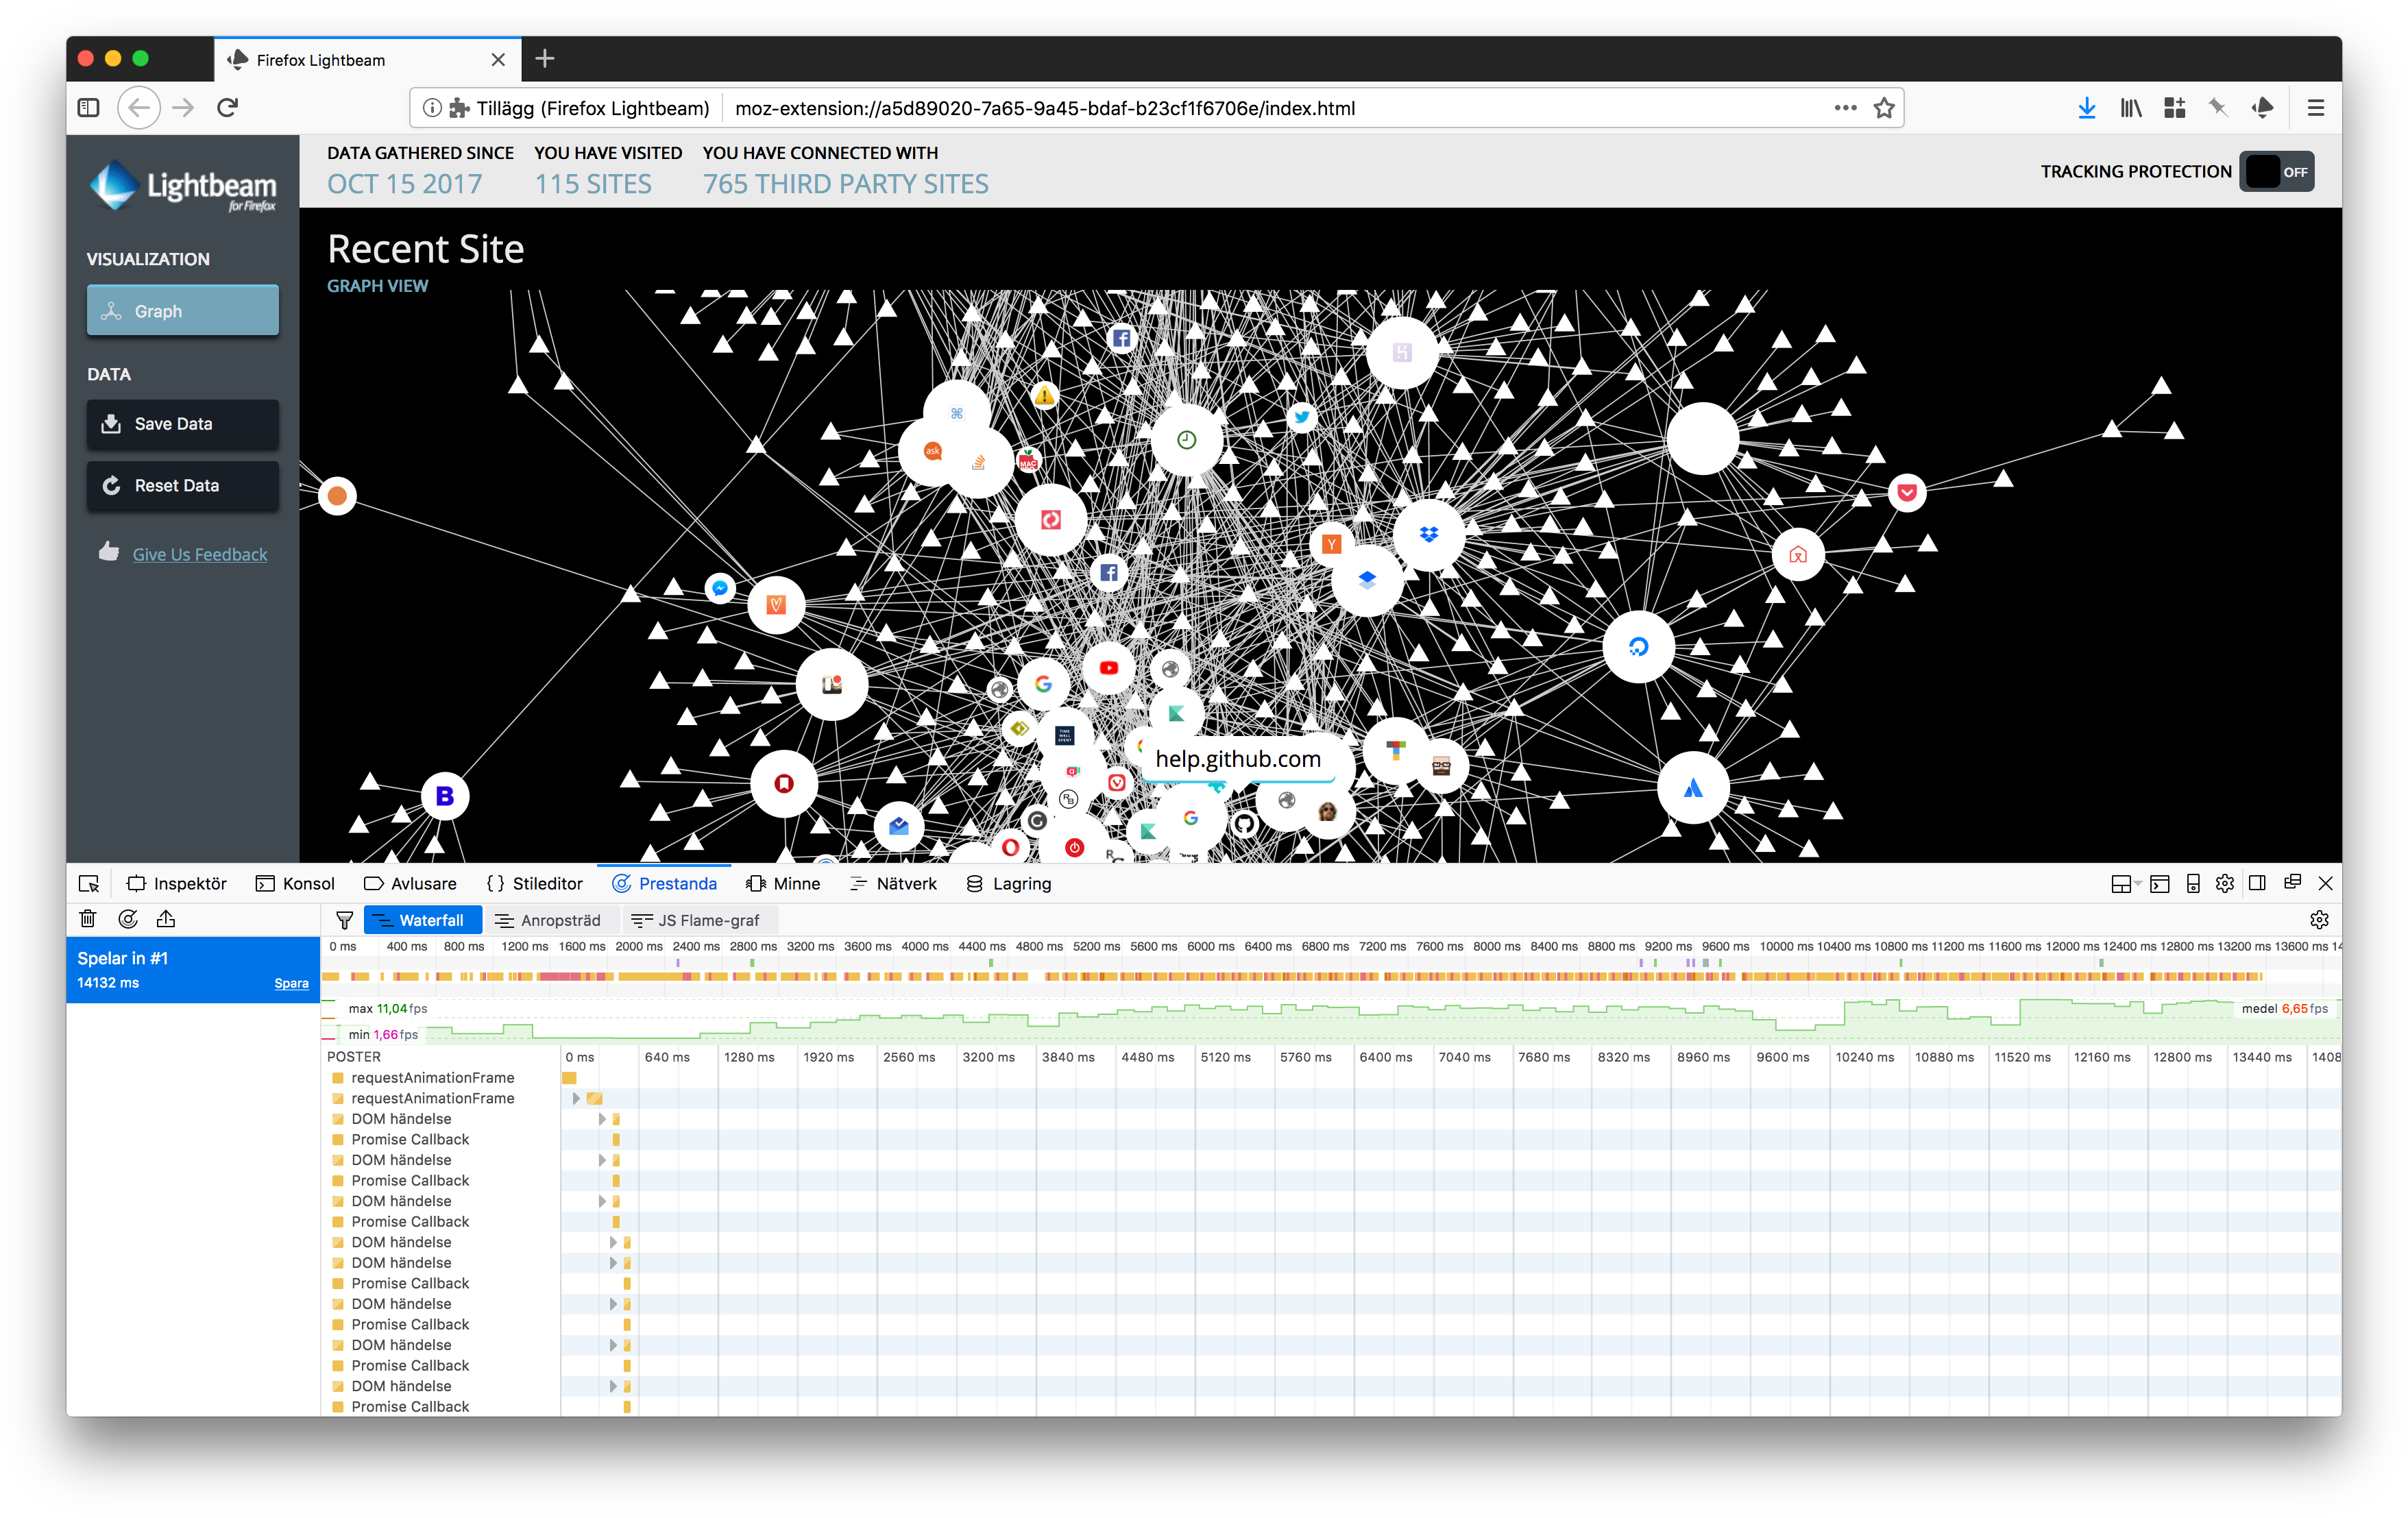Open the devtools toolbox settings gear
Viewport: 2408px width, 1518px height.
pyautogui.click(x=2224, y=883)
